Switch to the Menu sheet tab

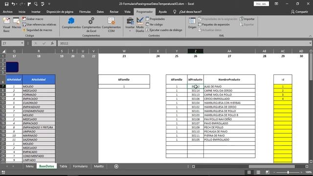(29, 166)
